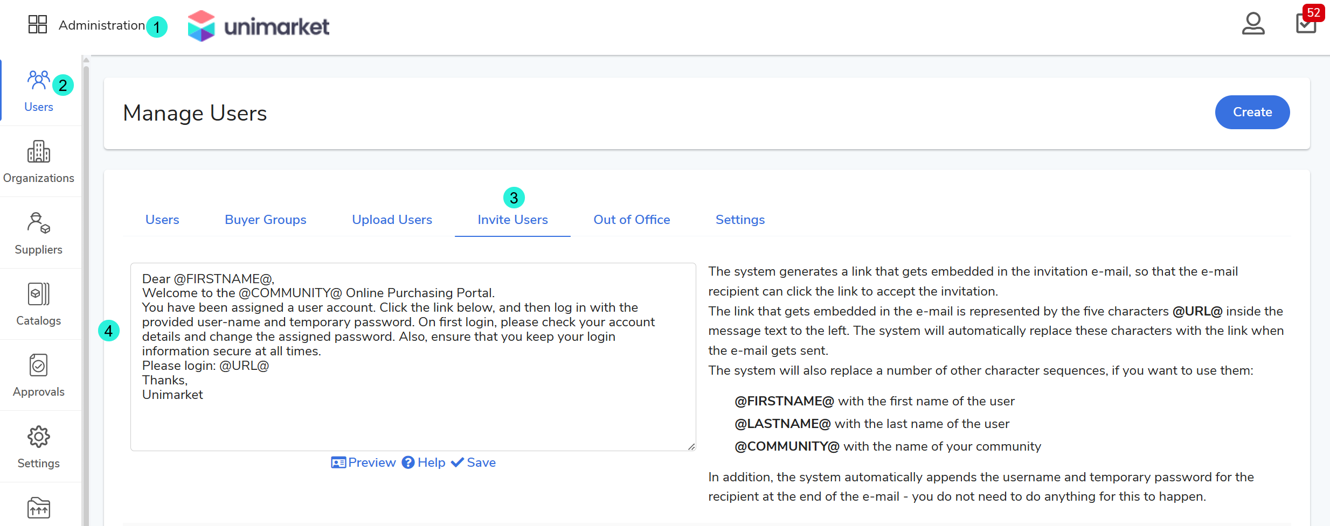Click the Unimarket logo

pyautogui.click(x=259, y=26)
